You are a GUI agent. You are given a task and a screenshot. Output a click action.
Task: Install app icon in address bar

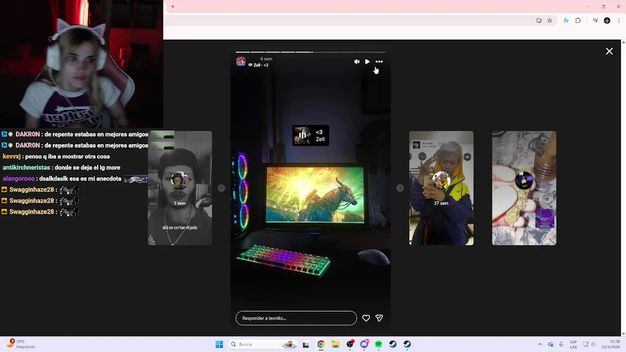point(539,21)
